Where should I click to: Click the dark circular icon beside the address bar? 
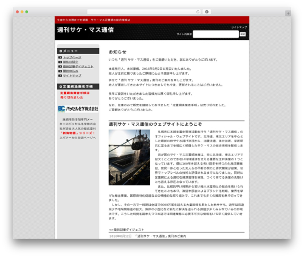(x=207, y=12)
